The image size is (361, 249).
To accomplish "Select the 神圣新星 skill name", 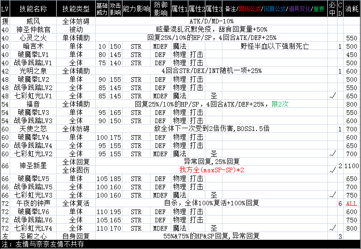I will click(x=33, y=165).
